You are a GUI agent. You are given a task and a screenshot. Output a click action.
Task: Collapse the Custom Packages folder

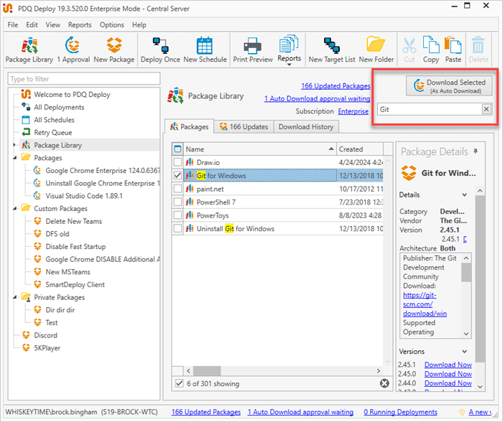tap(14, 209)
